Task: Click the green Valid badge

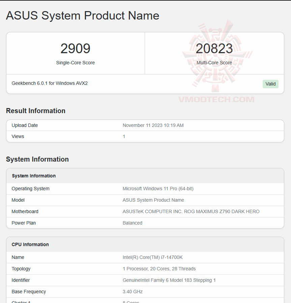Action: point(270,84)
